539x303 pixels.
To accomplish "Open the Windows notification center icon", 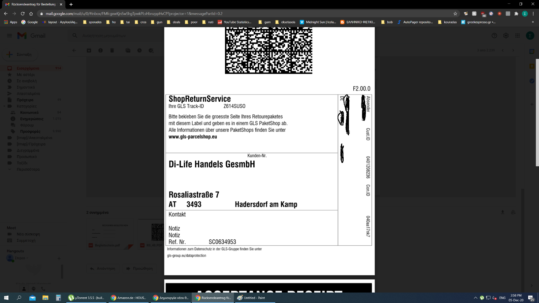I will pyautogui.click(x=531, y=298).
